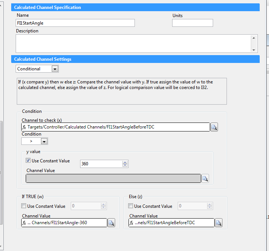
Task: Click browse icon next to y Channel Value
Action: click(205, 179)
